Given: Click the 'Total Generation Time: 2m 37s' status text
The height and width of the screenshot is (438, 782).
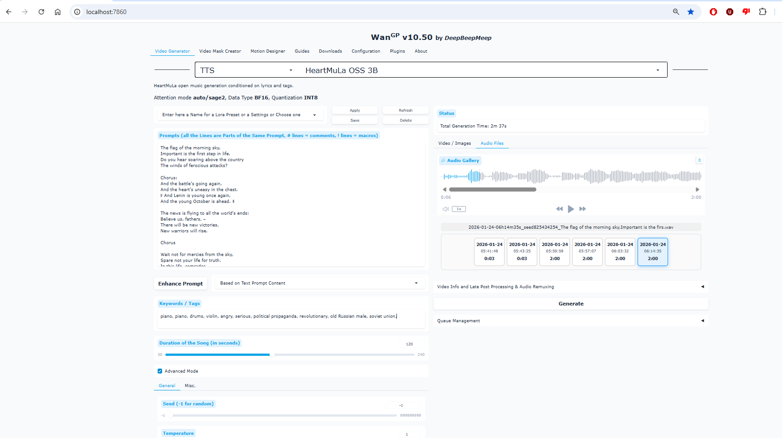Looking at the screenshot, I should tap(473, 126).
